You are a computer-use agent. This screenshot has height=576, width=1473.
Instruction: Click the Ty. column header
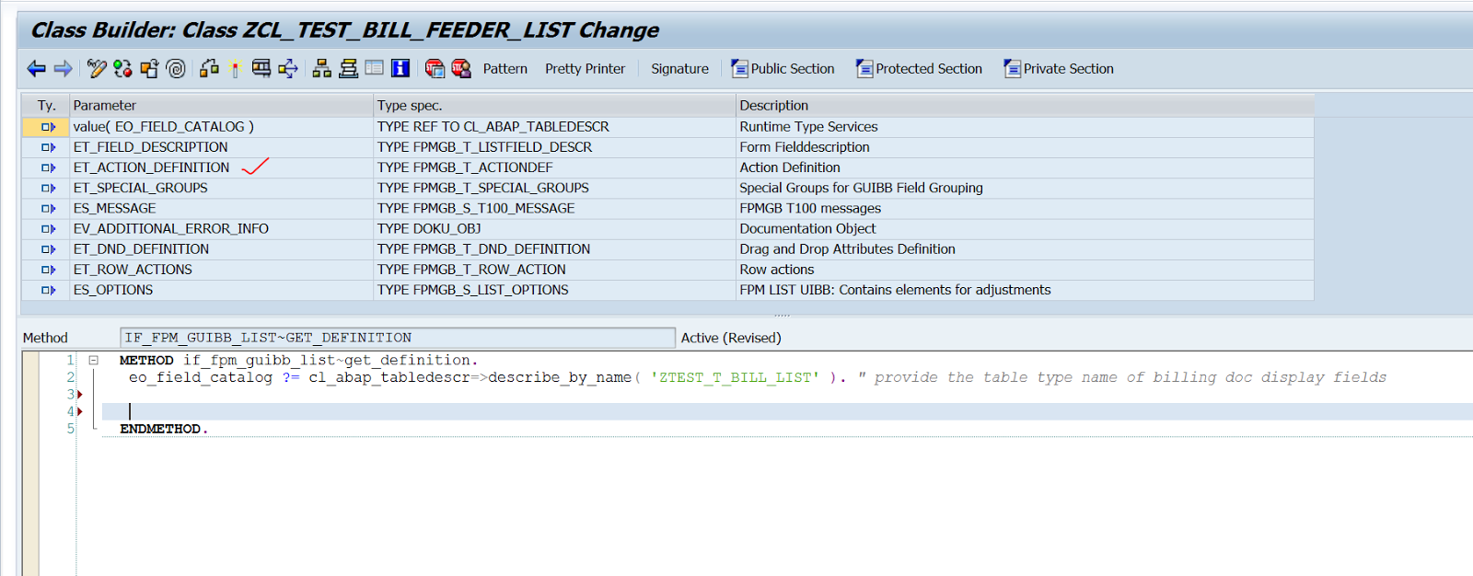[x=46, y=105]
